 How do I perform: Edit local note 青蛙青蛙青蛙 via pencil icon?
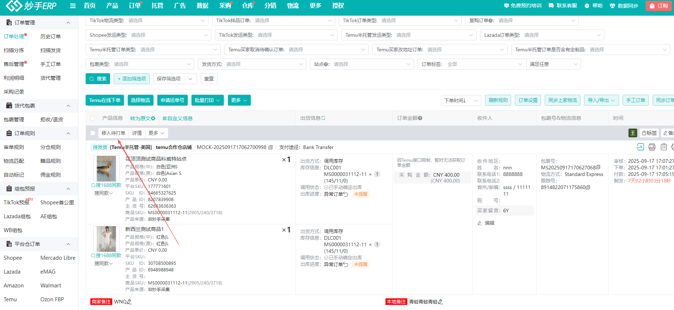440,302
